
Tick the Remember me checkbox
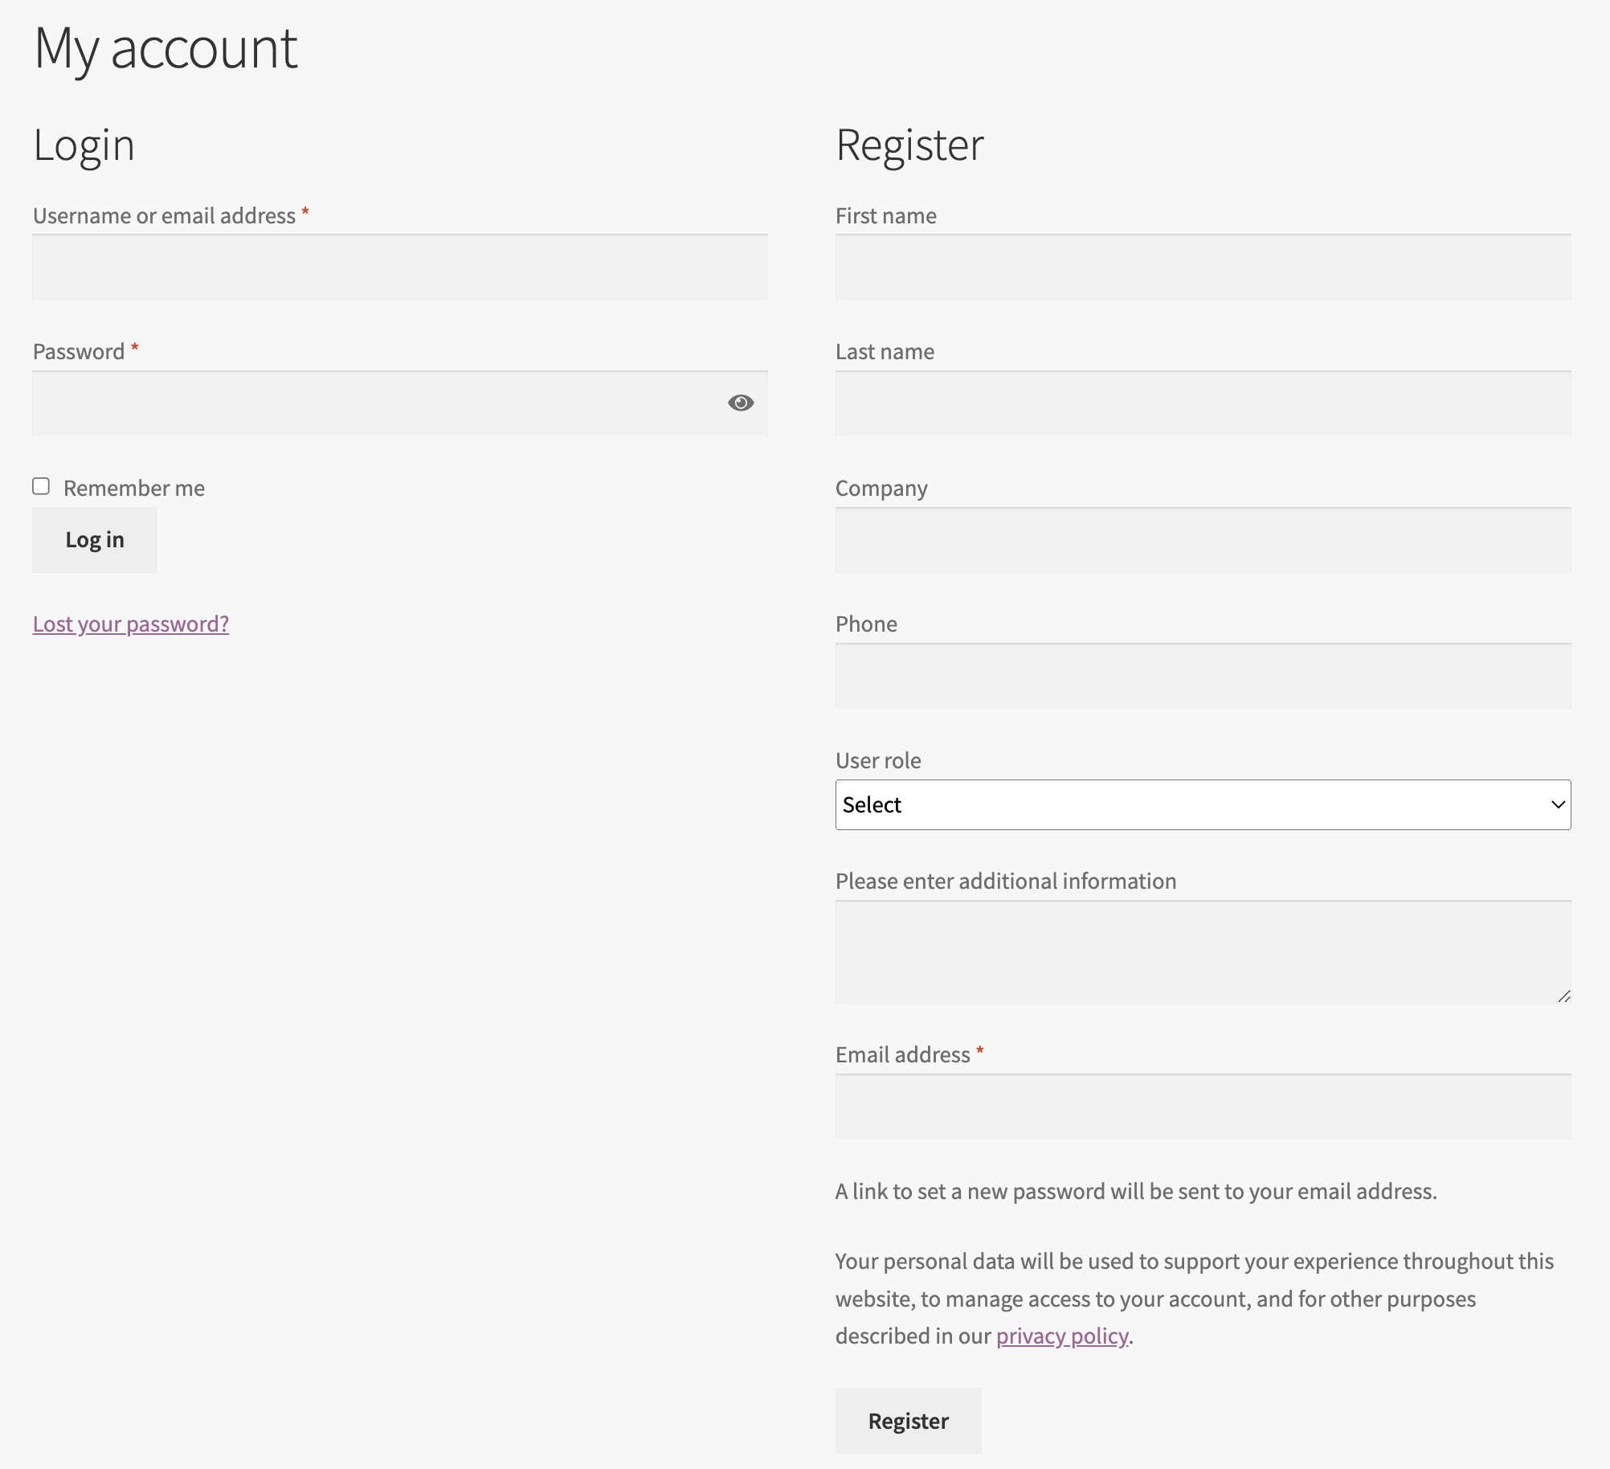tap(41, 486)
